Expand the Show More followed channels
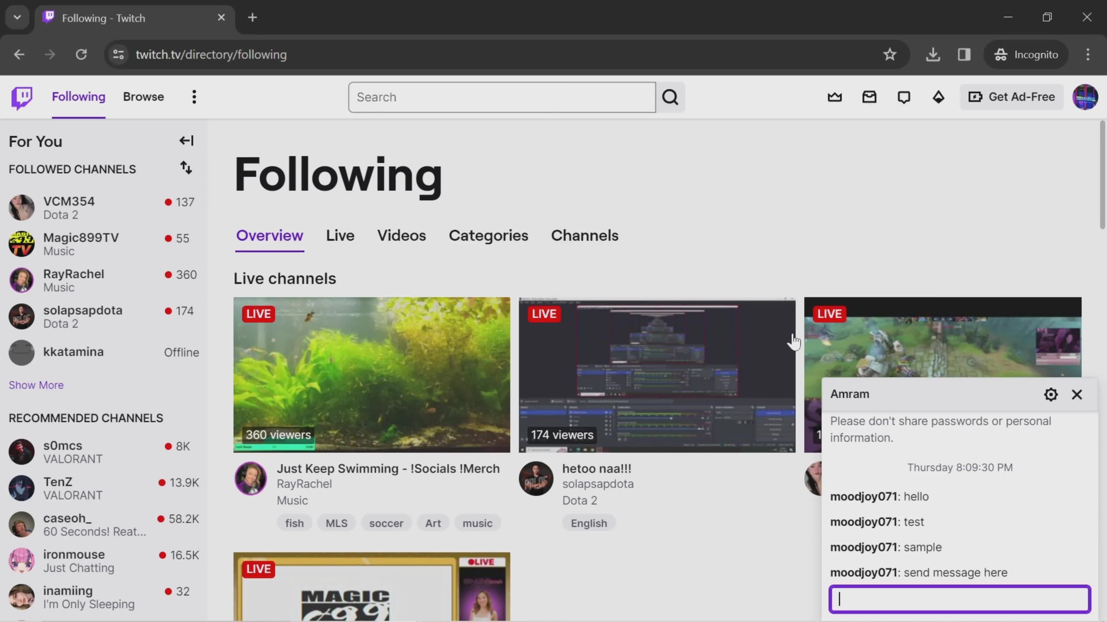 (x=36, y=384)
